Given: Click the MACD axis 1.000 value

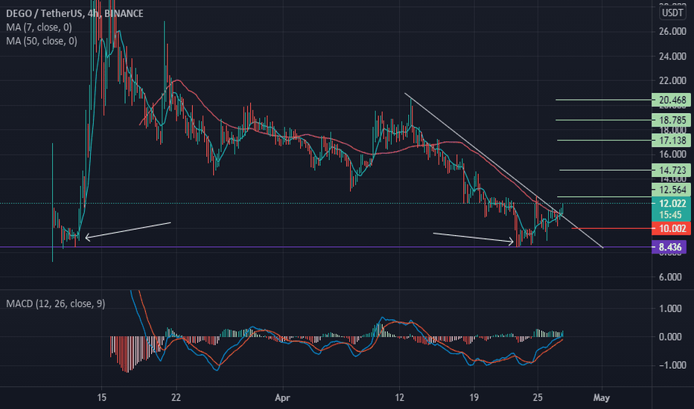Looking at the screenshot, I should click(x=670, y=309).
